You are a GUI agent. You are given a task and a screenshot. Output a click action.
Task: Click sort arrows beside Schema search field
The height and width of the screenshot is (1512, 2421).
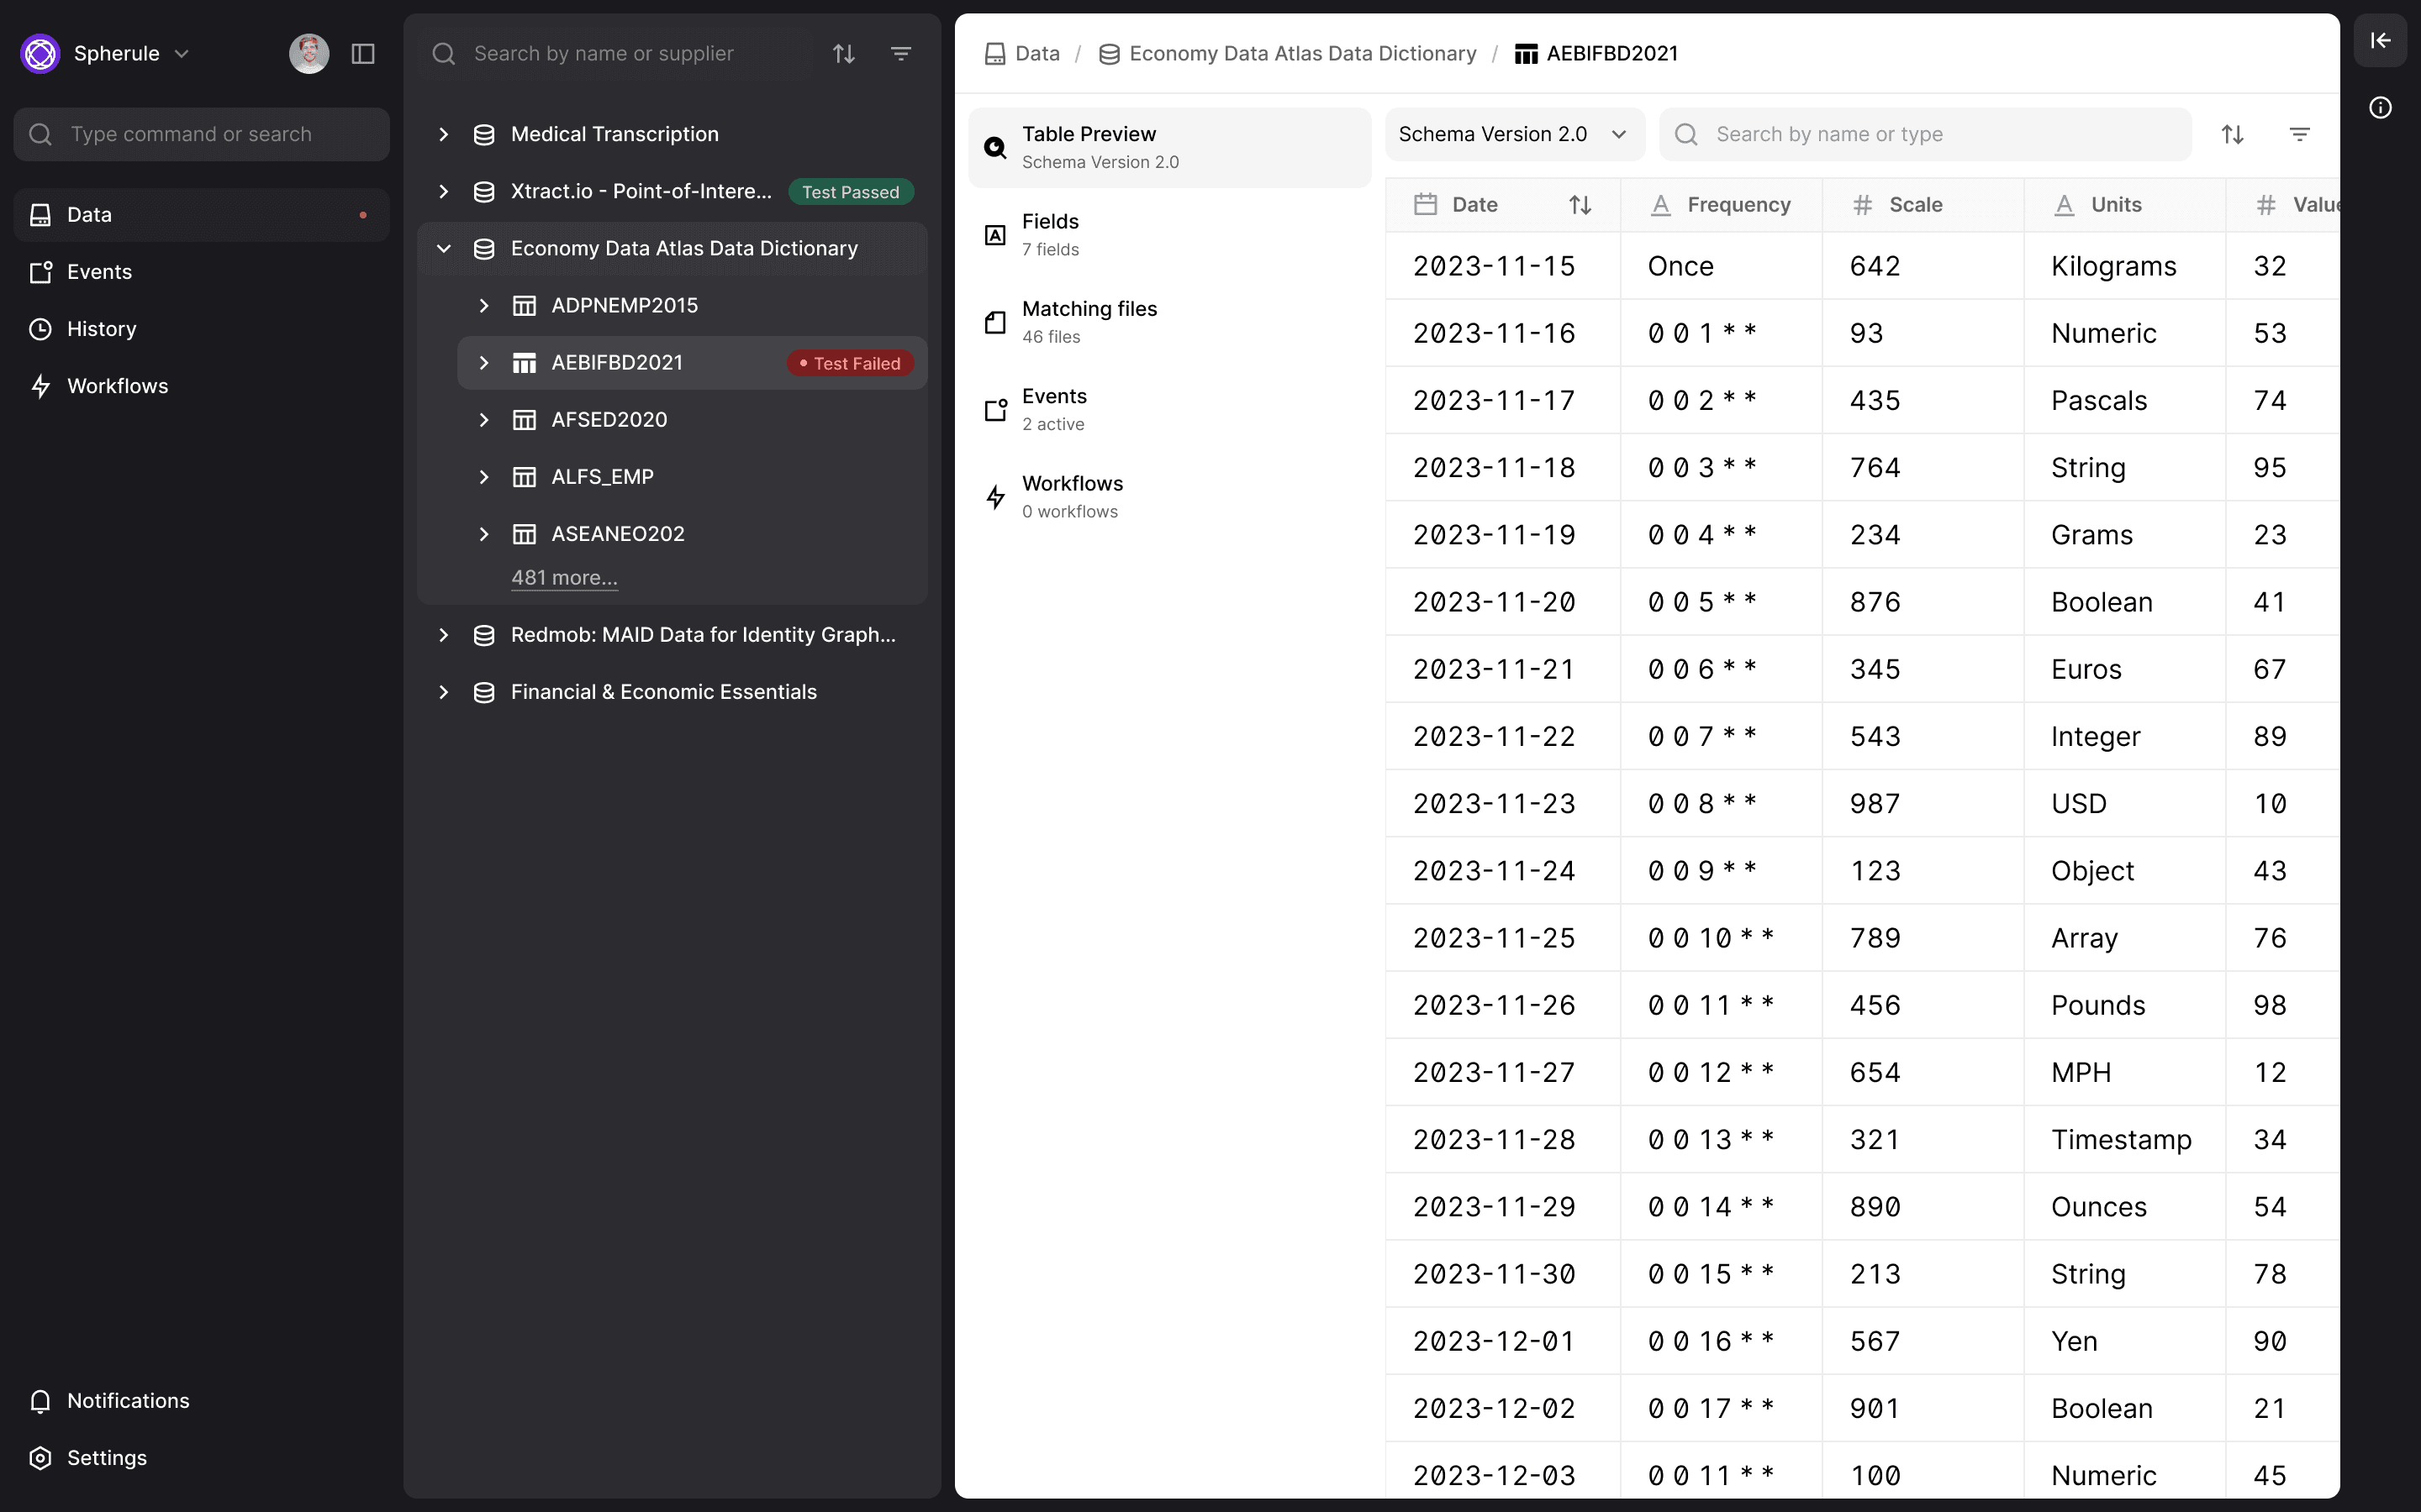[x=2232, y=134]
